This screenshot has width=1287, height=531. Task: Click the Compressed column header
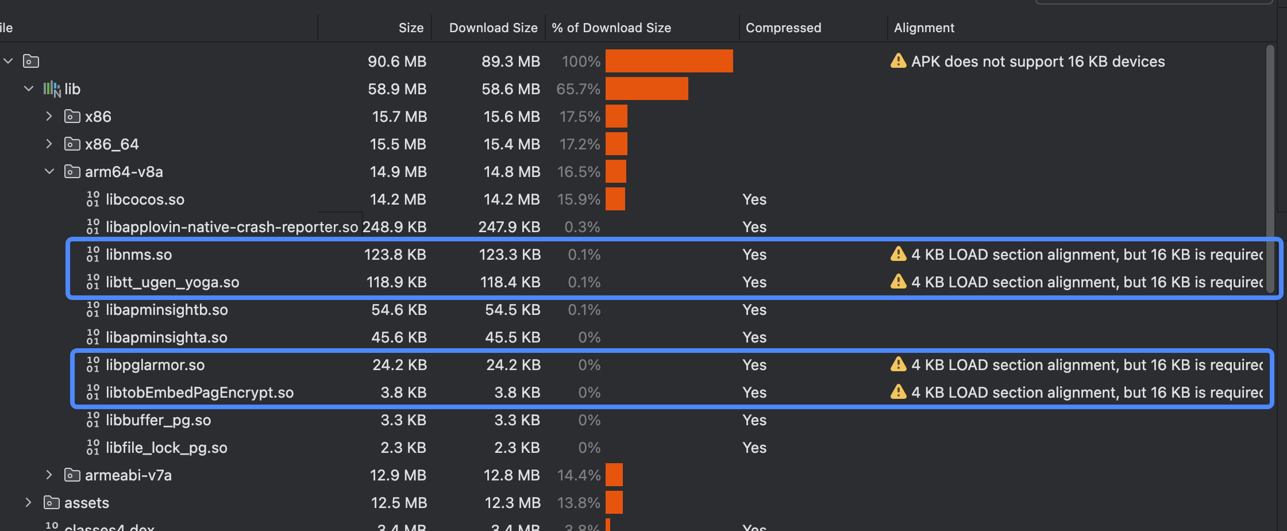(x=783, y=28)
